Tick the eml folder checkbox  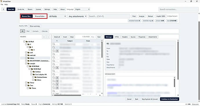(26, 52)
